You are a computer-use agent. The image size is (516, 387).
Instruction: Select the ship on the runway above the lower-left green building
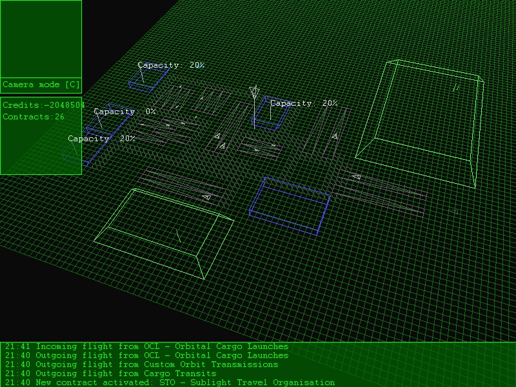206,197
